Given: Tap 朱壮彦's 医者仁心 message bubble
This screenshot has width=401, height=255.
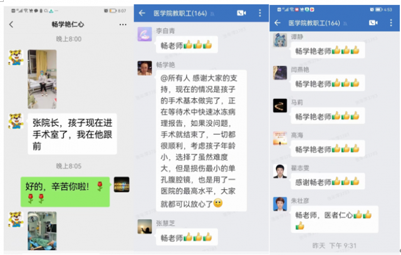Looking at the screenshot, I should coord(335,219).
